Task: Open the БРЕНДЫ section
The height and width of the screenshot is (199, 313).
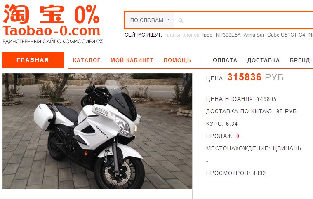Action: point(301,60)
